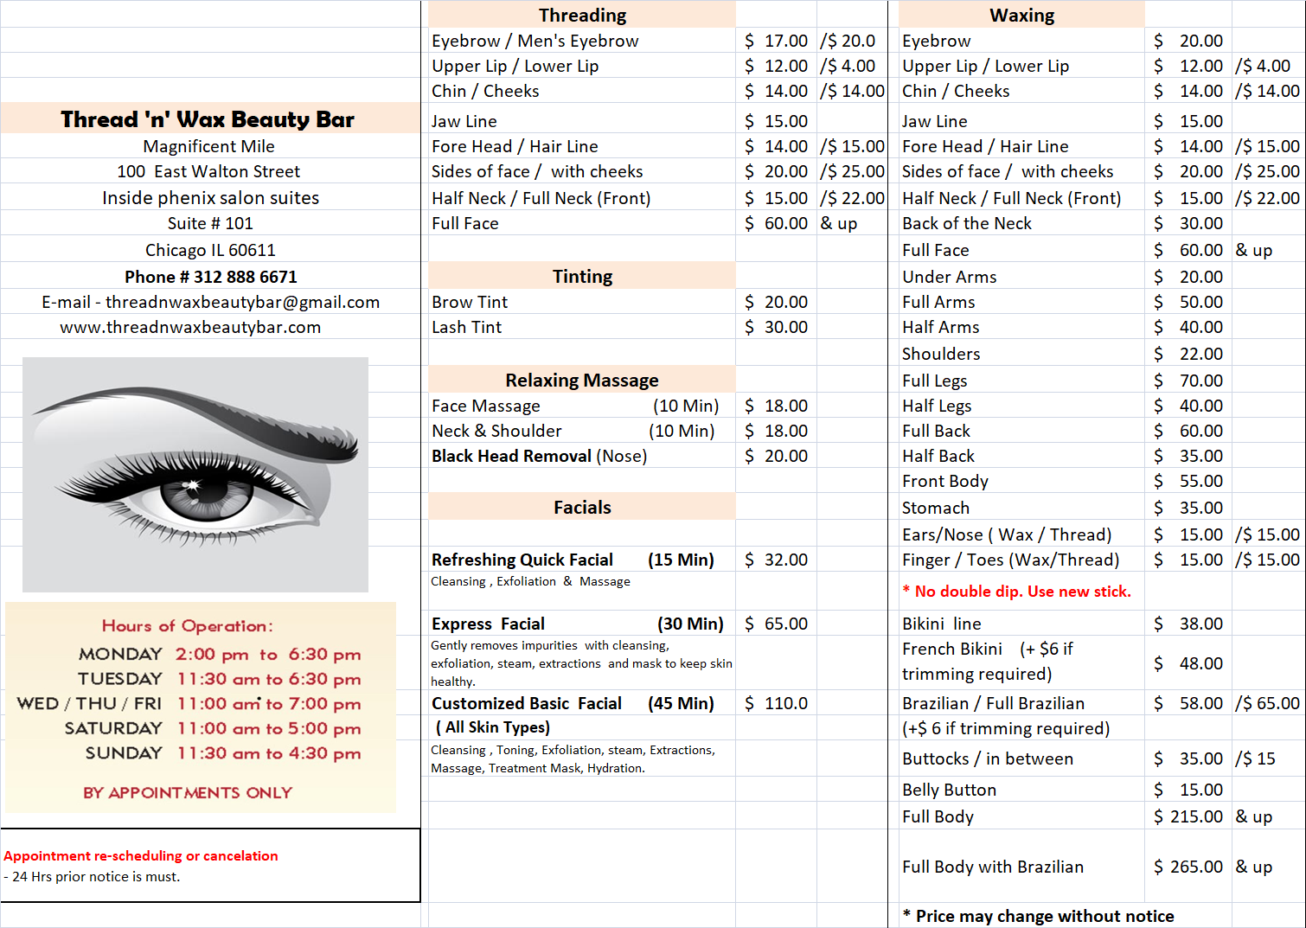
Task: Select the Brow Tint price cell
Action: [x=776, y=302]
